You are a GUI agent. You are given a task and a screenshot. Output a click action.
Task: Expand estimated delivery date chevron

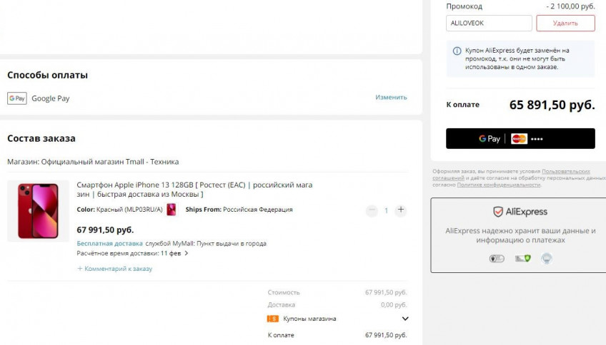tap(187, 253)
